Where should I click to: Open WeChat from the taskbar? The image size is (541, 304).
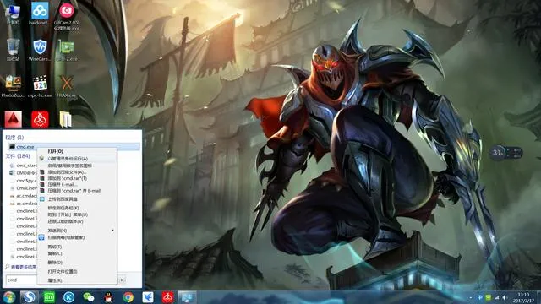click(x=89, y=296)
